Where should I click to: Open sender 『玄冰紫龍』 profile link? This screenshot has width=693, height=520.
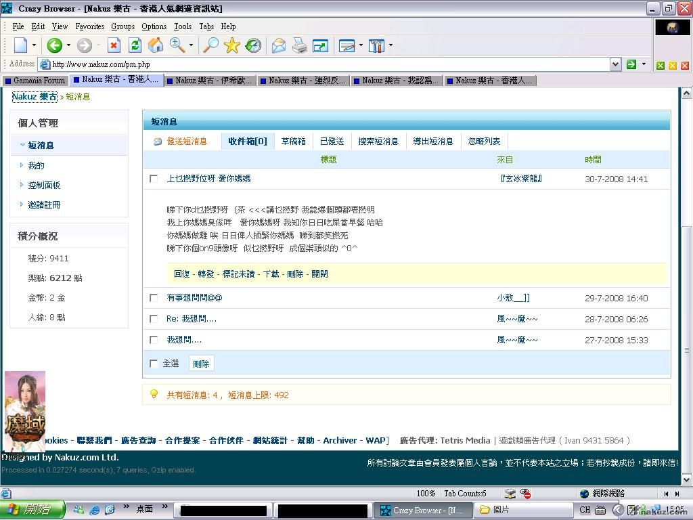[520, 179]
